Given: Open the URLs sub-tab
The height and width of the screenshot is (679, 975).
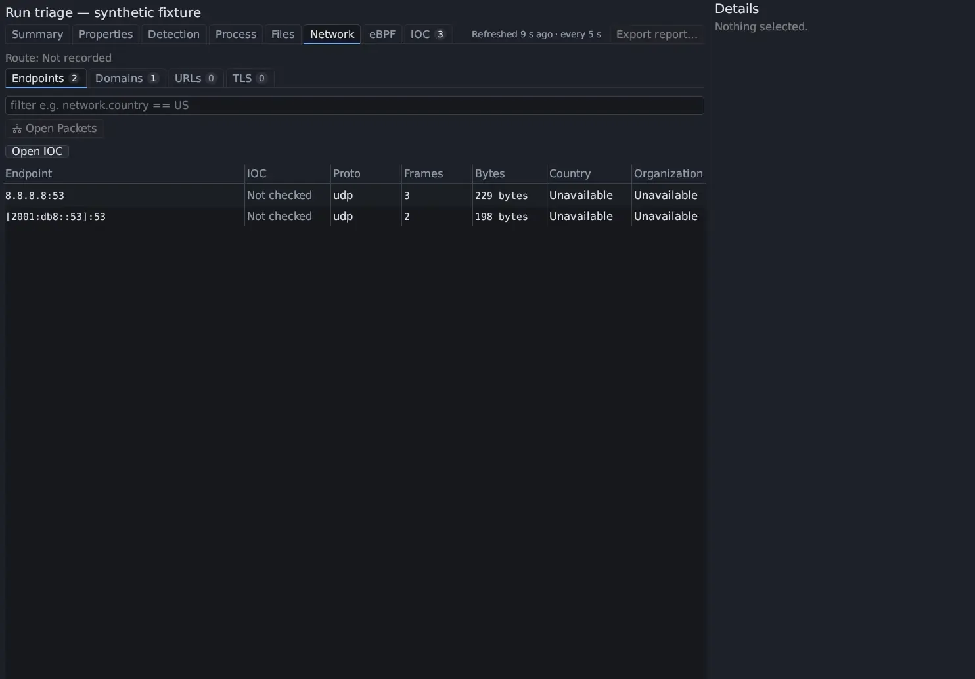Looking at the screenshot, I should [x=196, y=78].
